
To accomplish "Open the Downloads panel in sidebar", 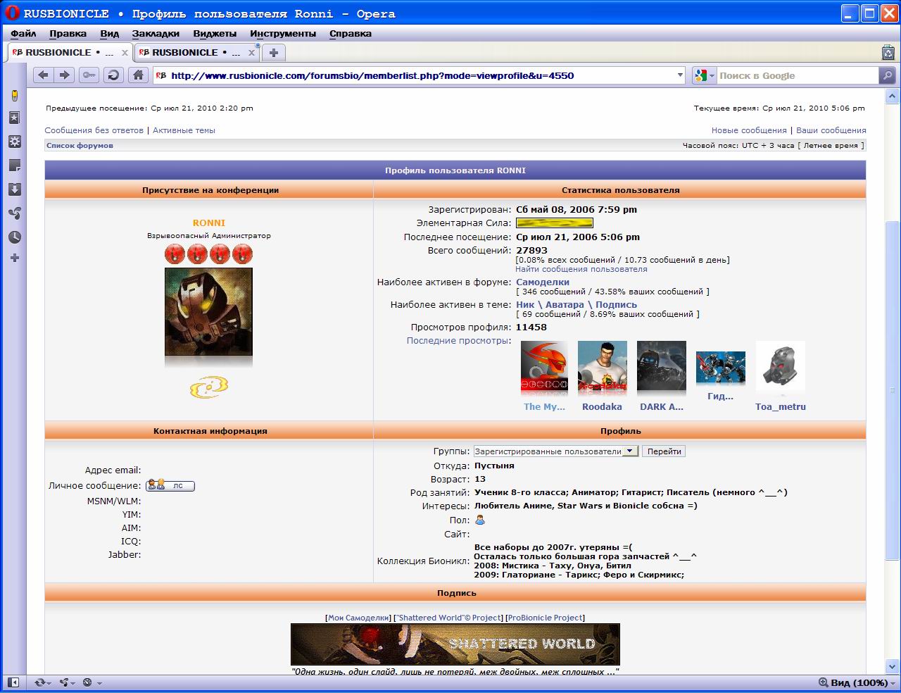I will click(14, 189).
